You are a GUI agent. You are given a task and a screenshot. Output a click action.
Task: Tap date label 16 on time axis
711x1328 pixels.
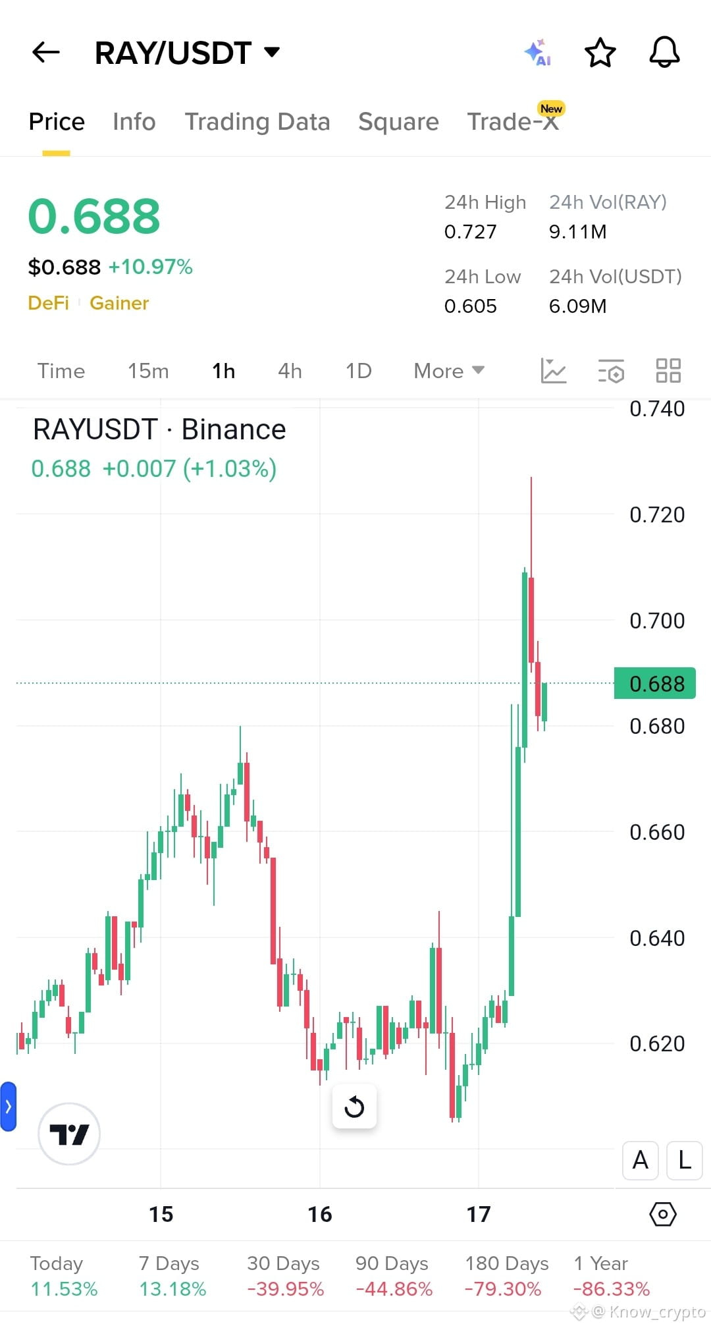[320, 1214]
